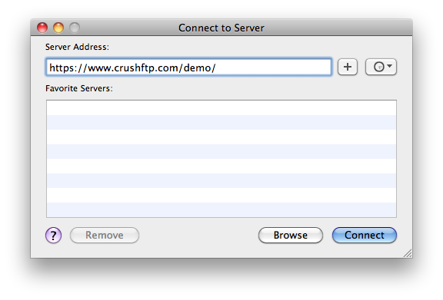Click the Remove button
Viewport: 443px width, 300px height.
click(x=105, y=235)
